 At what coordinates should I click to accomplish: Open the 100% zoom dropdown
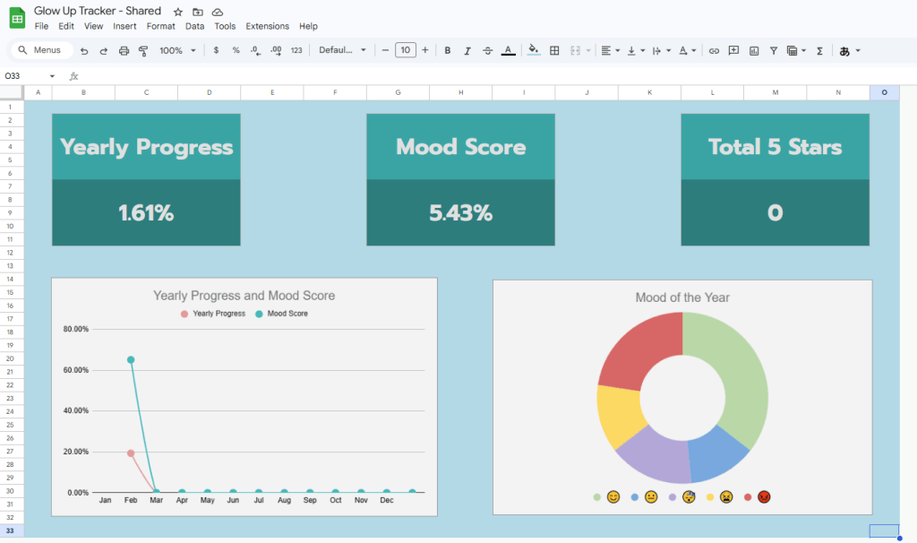[177, 51]
